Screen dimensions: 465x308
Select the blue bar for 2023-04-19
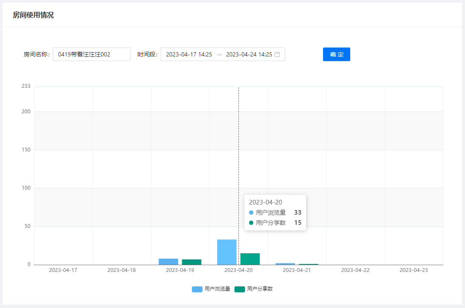click(168, 262)
